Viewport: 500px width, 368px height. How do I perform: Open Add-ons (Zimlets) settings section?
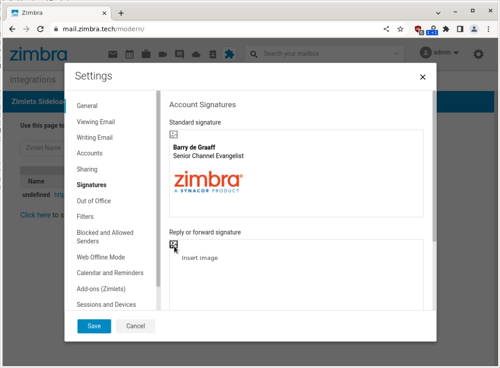tap(101, 289)
